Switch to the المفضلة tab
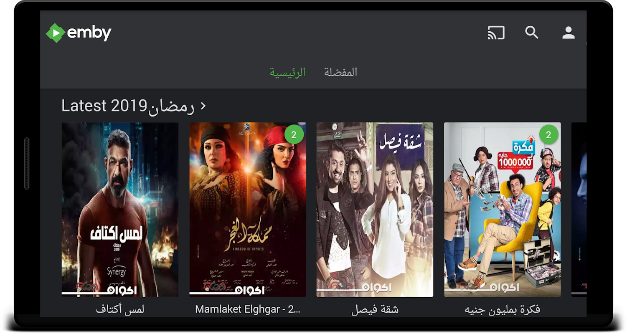This screenshot has height=334, width=627. tap(341, 72)
